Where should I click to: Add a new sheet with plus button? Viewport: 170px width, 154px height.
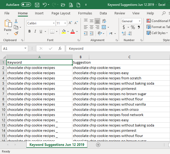(98, 145)
